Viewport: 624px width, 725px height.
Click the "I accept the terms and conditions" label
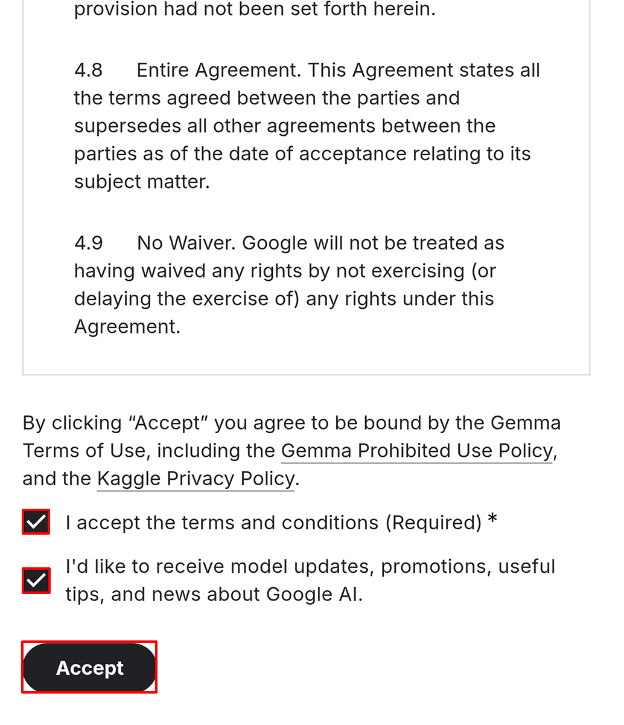point(273,523)
